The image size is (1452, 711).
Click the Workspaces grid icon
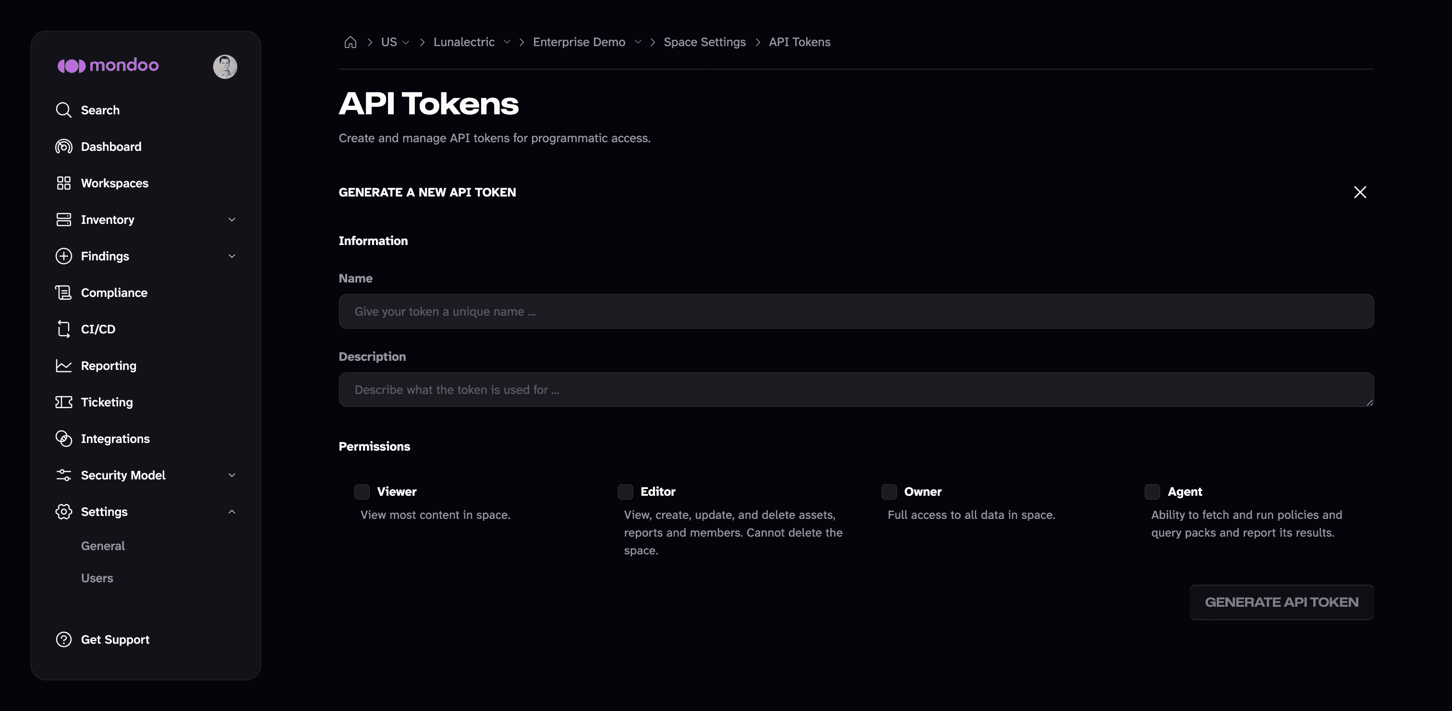coord(64,183)
